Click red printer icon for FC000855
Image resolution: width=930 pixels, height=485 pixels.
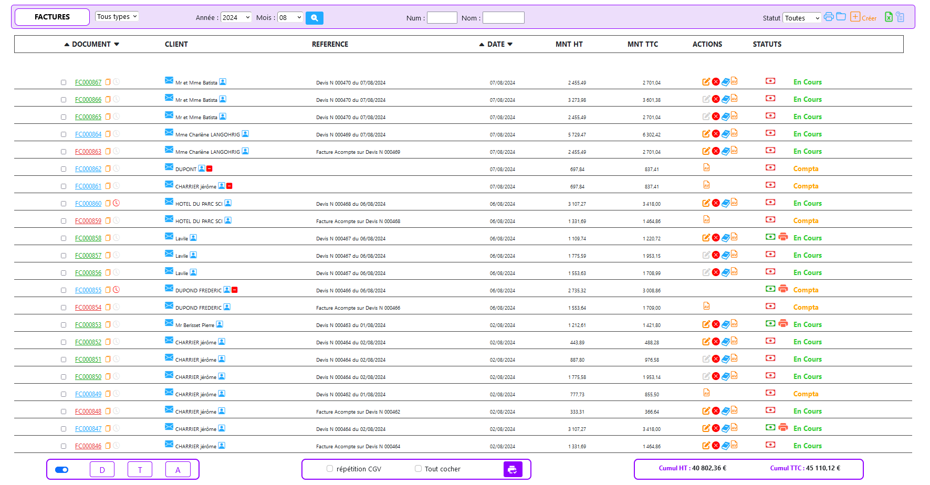coord(783,289)
